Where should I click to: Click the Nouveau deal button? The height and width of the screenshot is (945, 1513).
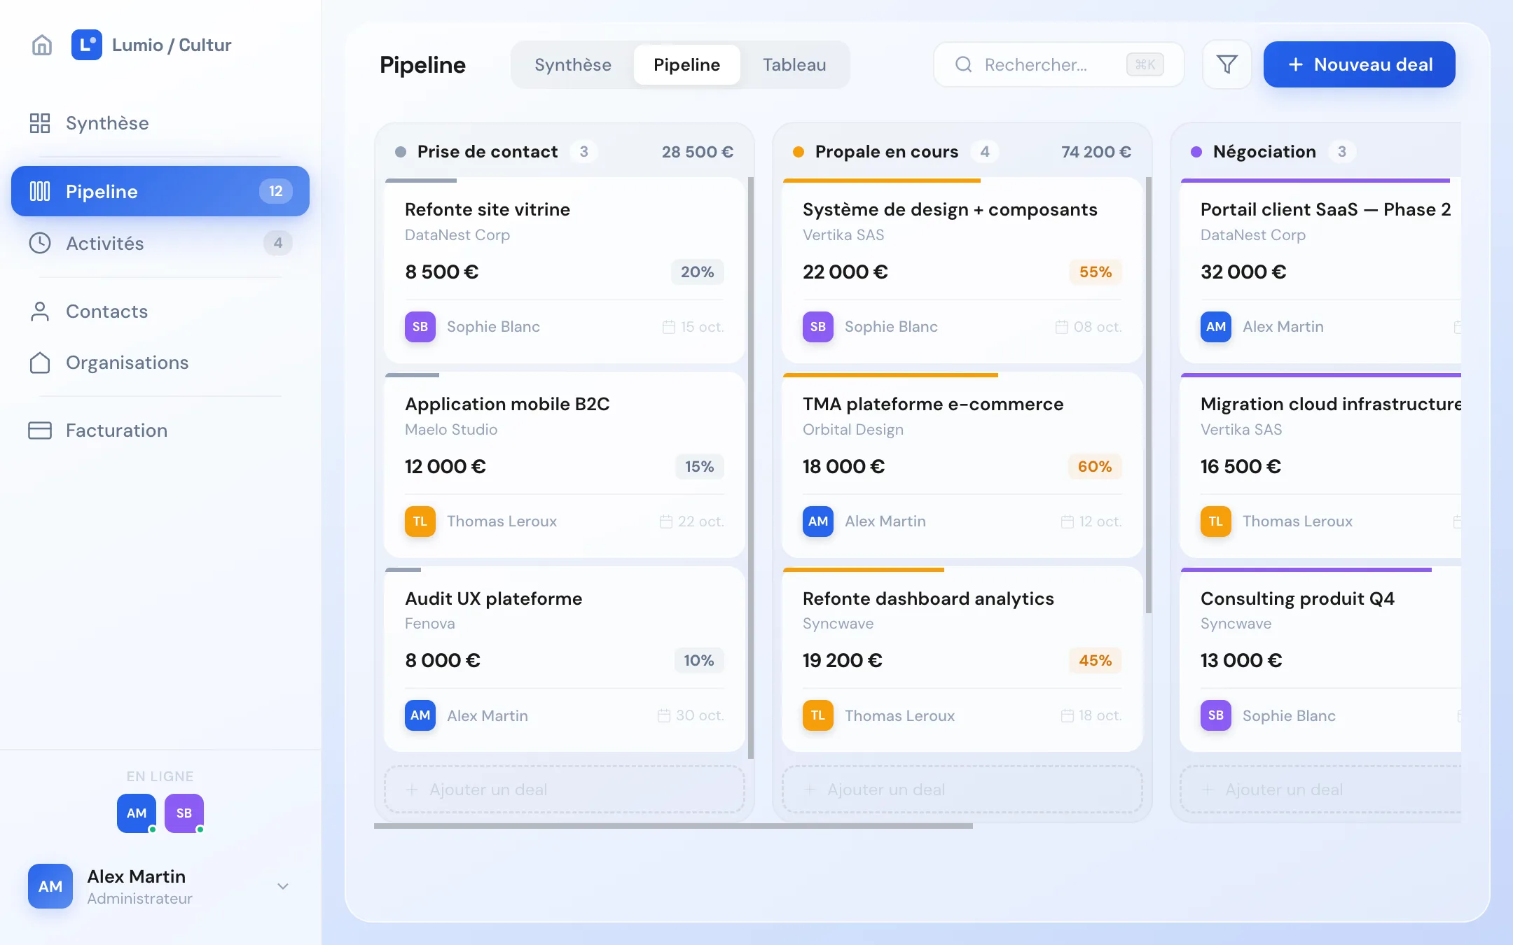[1360, 64]
